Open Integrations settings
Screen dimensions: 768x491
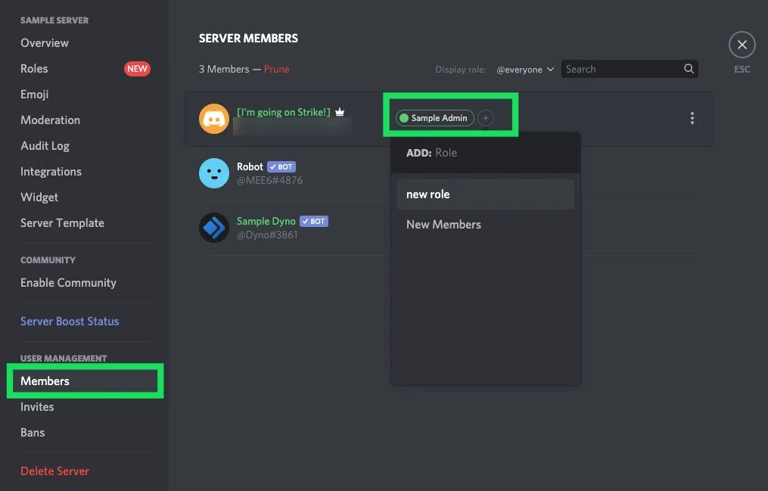pos(51,171)
